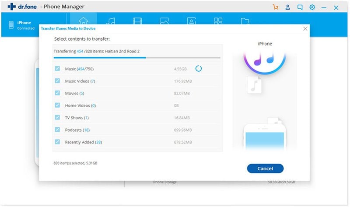Click the 678.52MB size value
Viewport: 350px width, 207px height.
tap(183, 142)
